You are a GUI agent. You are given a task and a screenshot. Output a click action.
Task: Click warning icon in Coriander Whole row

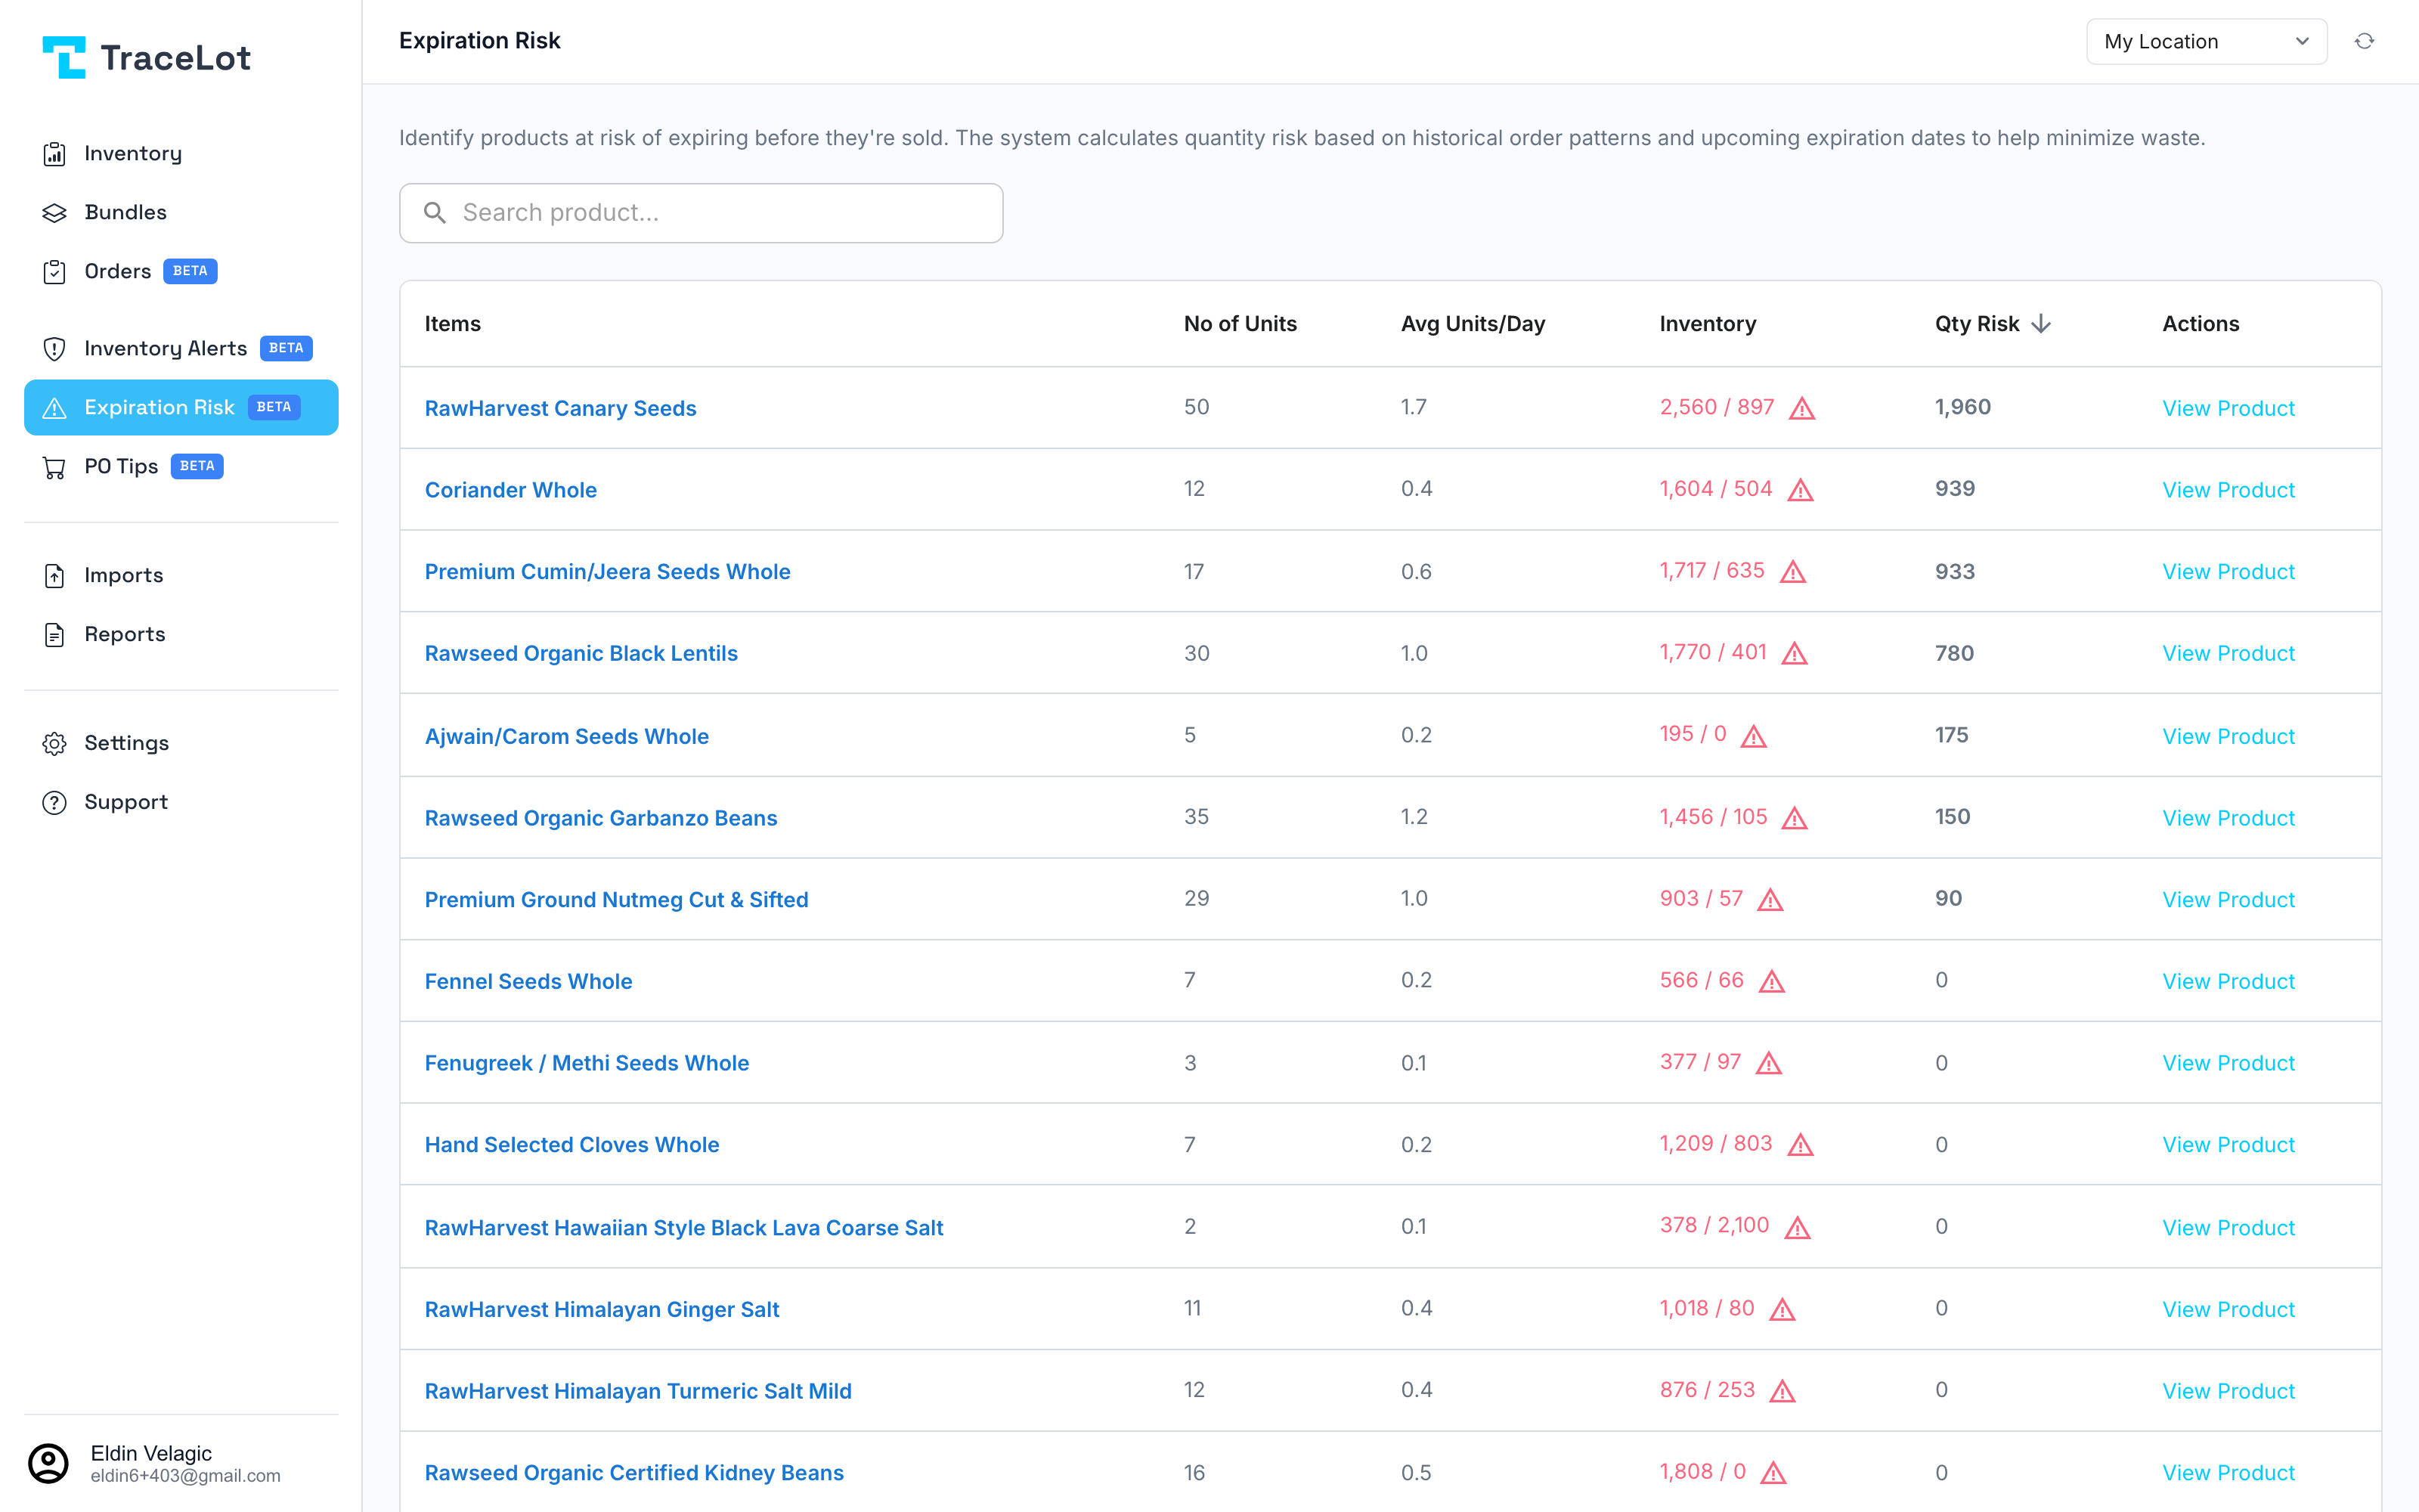(1800, 490)
